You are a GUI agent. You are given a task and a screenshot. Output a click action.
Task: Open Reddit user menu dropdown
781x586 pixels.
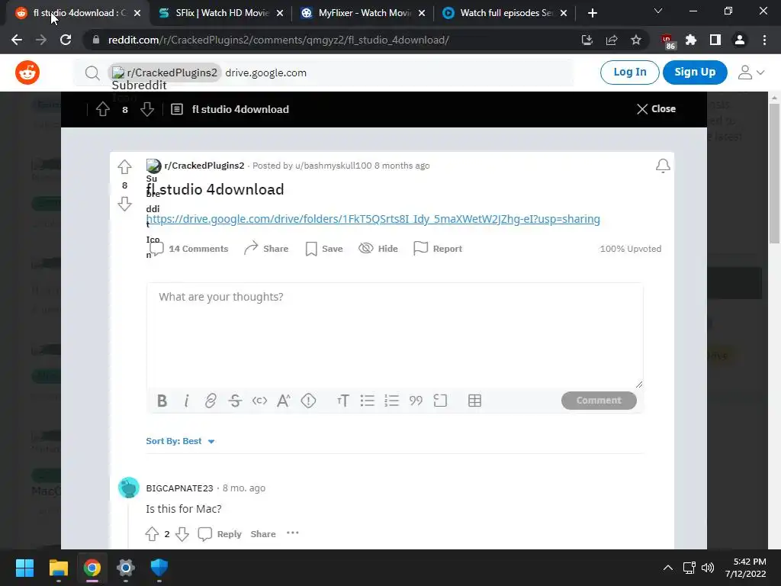[x=751, y=72]
